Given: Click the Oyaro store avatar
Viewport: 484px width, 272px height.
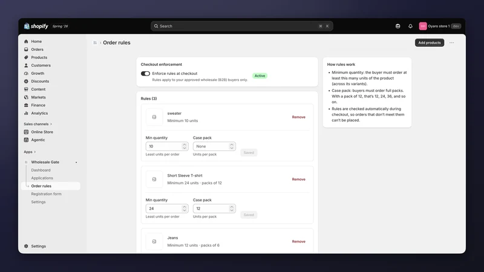Looking at the screenshot, I should (x=422, y=26).
